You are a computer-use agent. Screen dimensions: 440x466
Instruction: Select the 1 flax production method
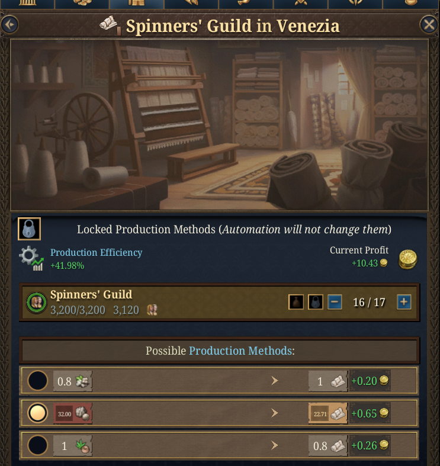tap(38, 446)
